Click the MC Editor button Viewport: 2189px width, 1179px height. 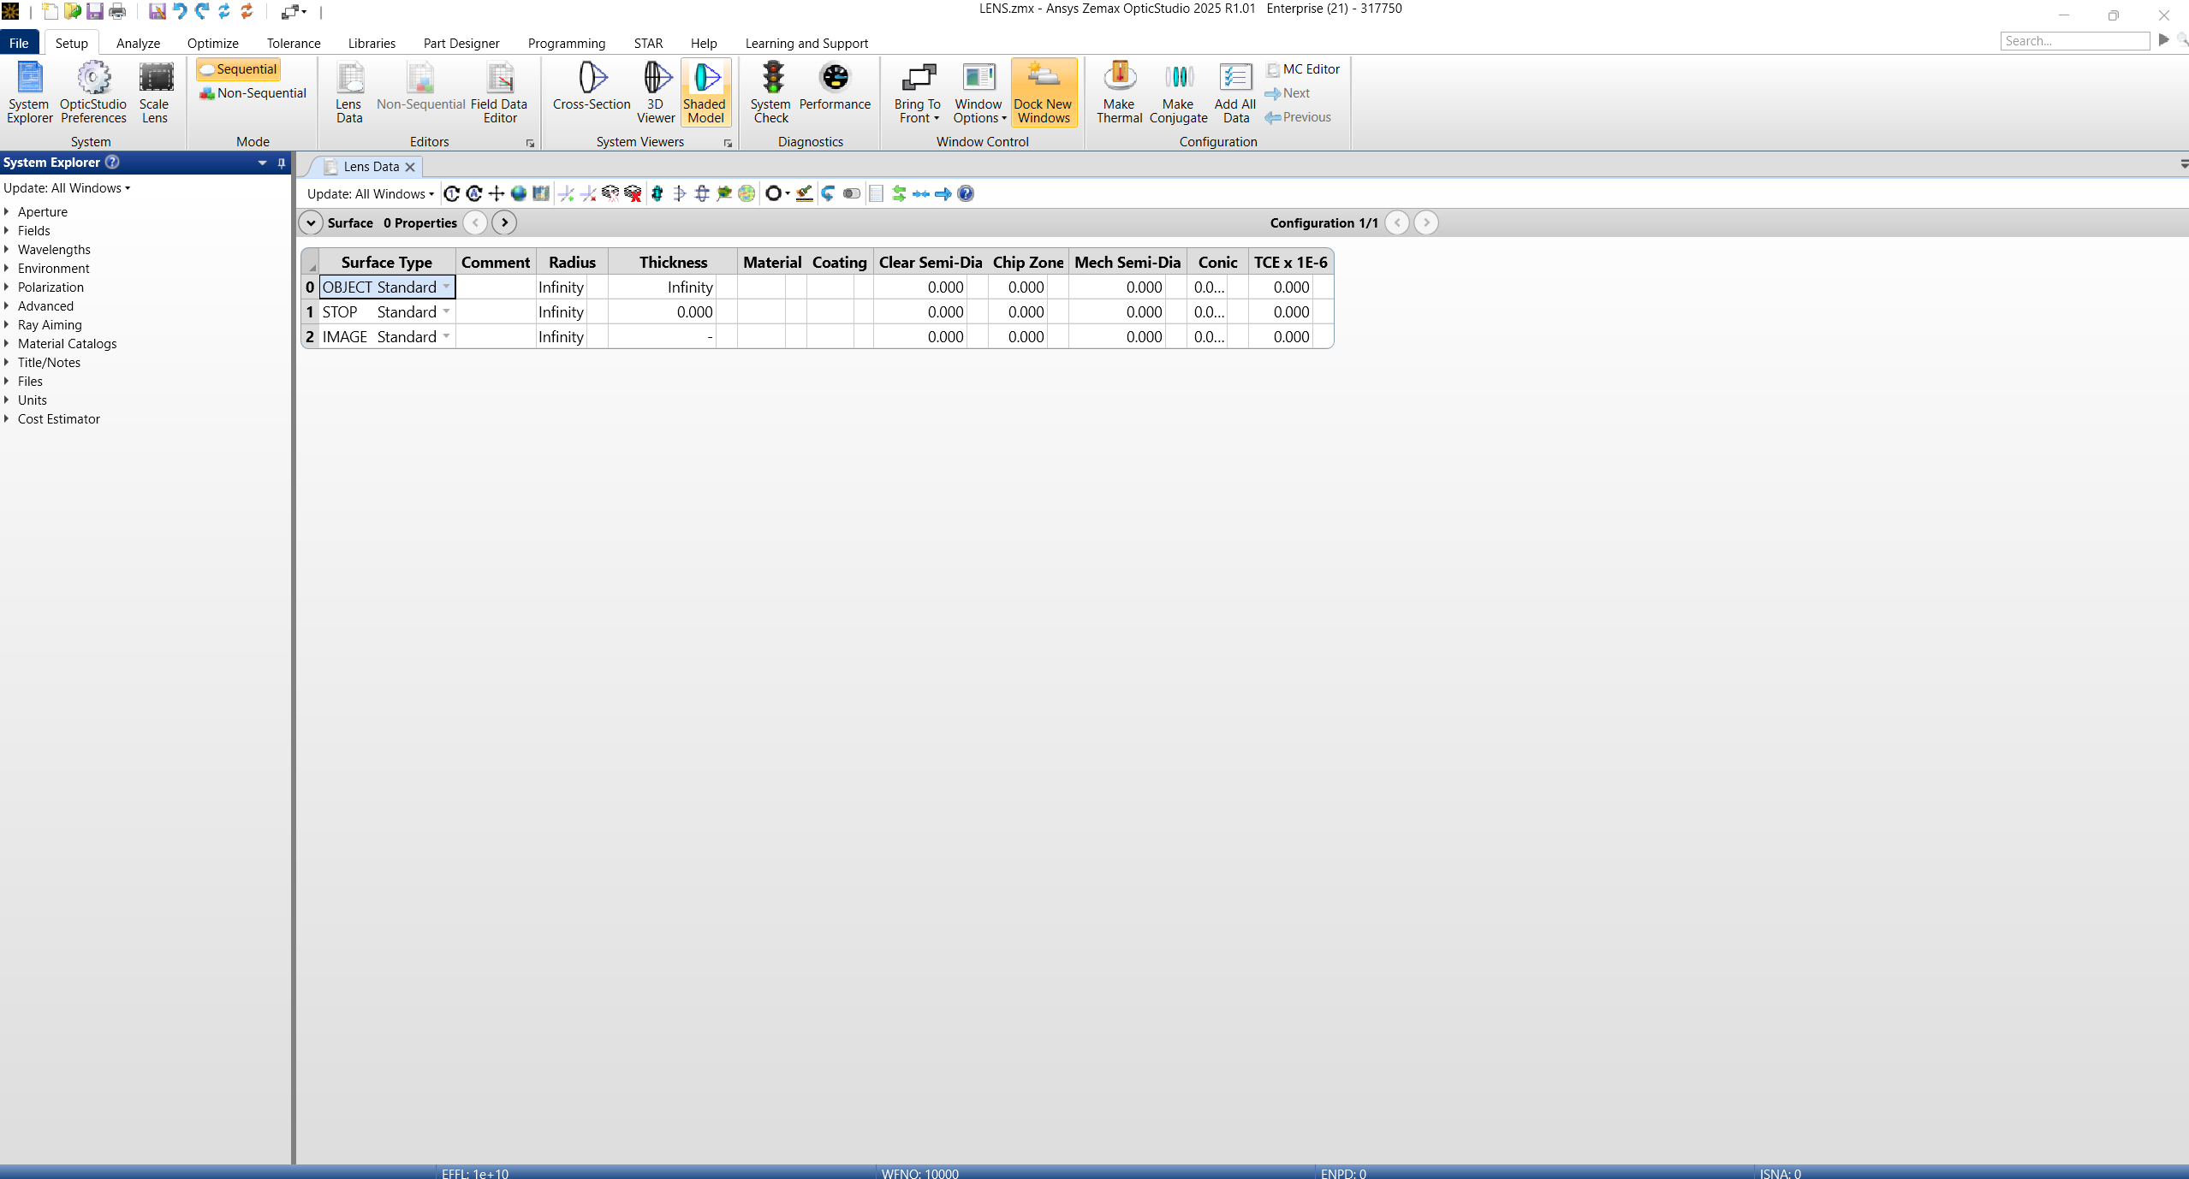click(1302, 69)
